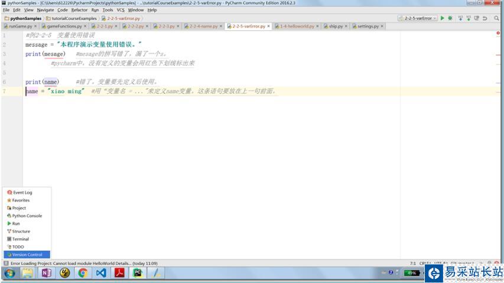Image resolution: width=504 pixels, height=283 pixels.
Task: Open the VCS menu
Action: [x=121, y=10]
